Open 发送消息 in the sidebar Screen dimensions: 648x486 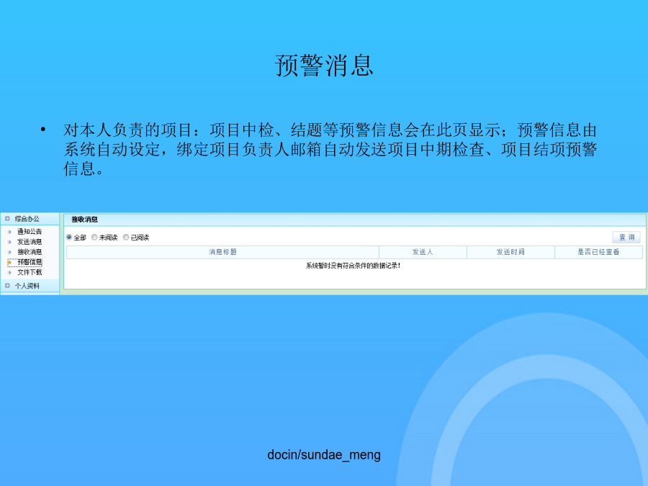tap(30, 242)
